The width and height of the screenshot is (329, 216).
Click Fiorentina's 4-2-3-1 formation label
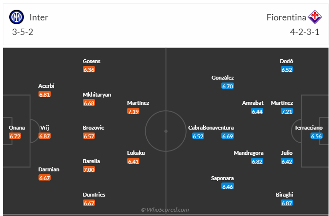tap(305, 33)
